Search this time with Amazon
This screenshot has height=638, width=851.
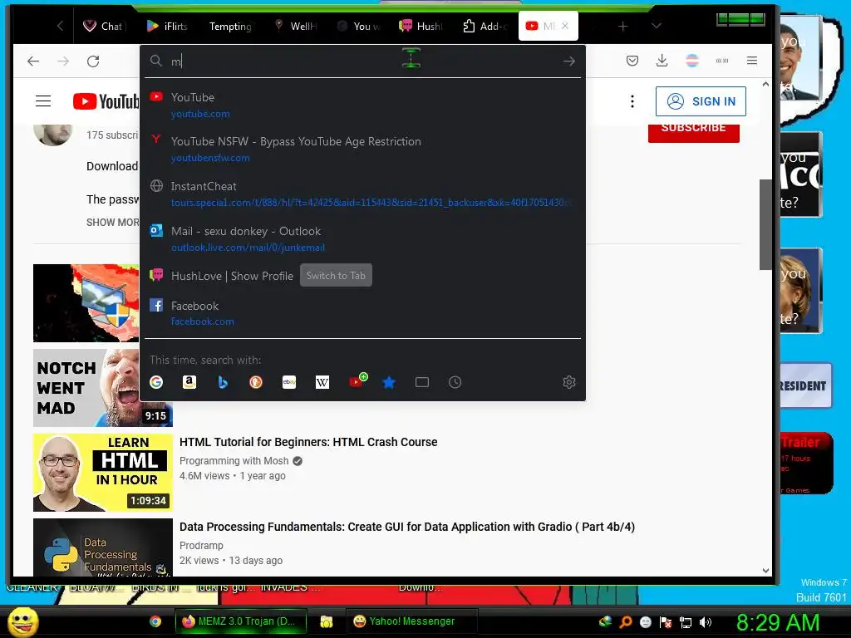[189, 382]
